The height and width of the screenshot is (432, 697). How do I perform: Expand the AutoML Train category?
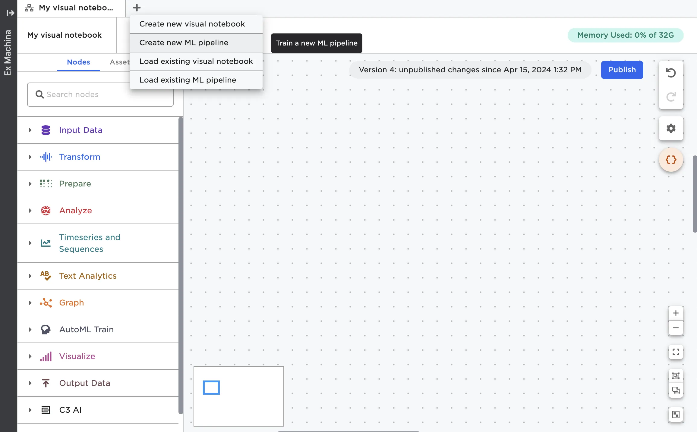(30, 330)
